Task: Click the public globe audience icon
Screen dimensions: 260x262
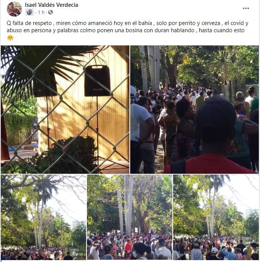Action: tap(50, 12)
